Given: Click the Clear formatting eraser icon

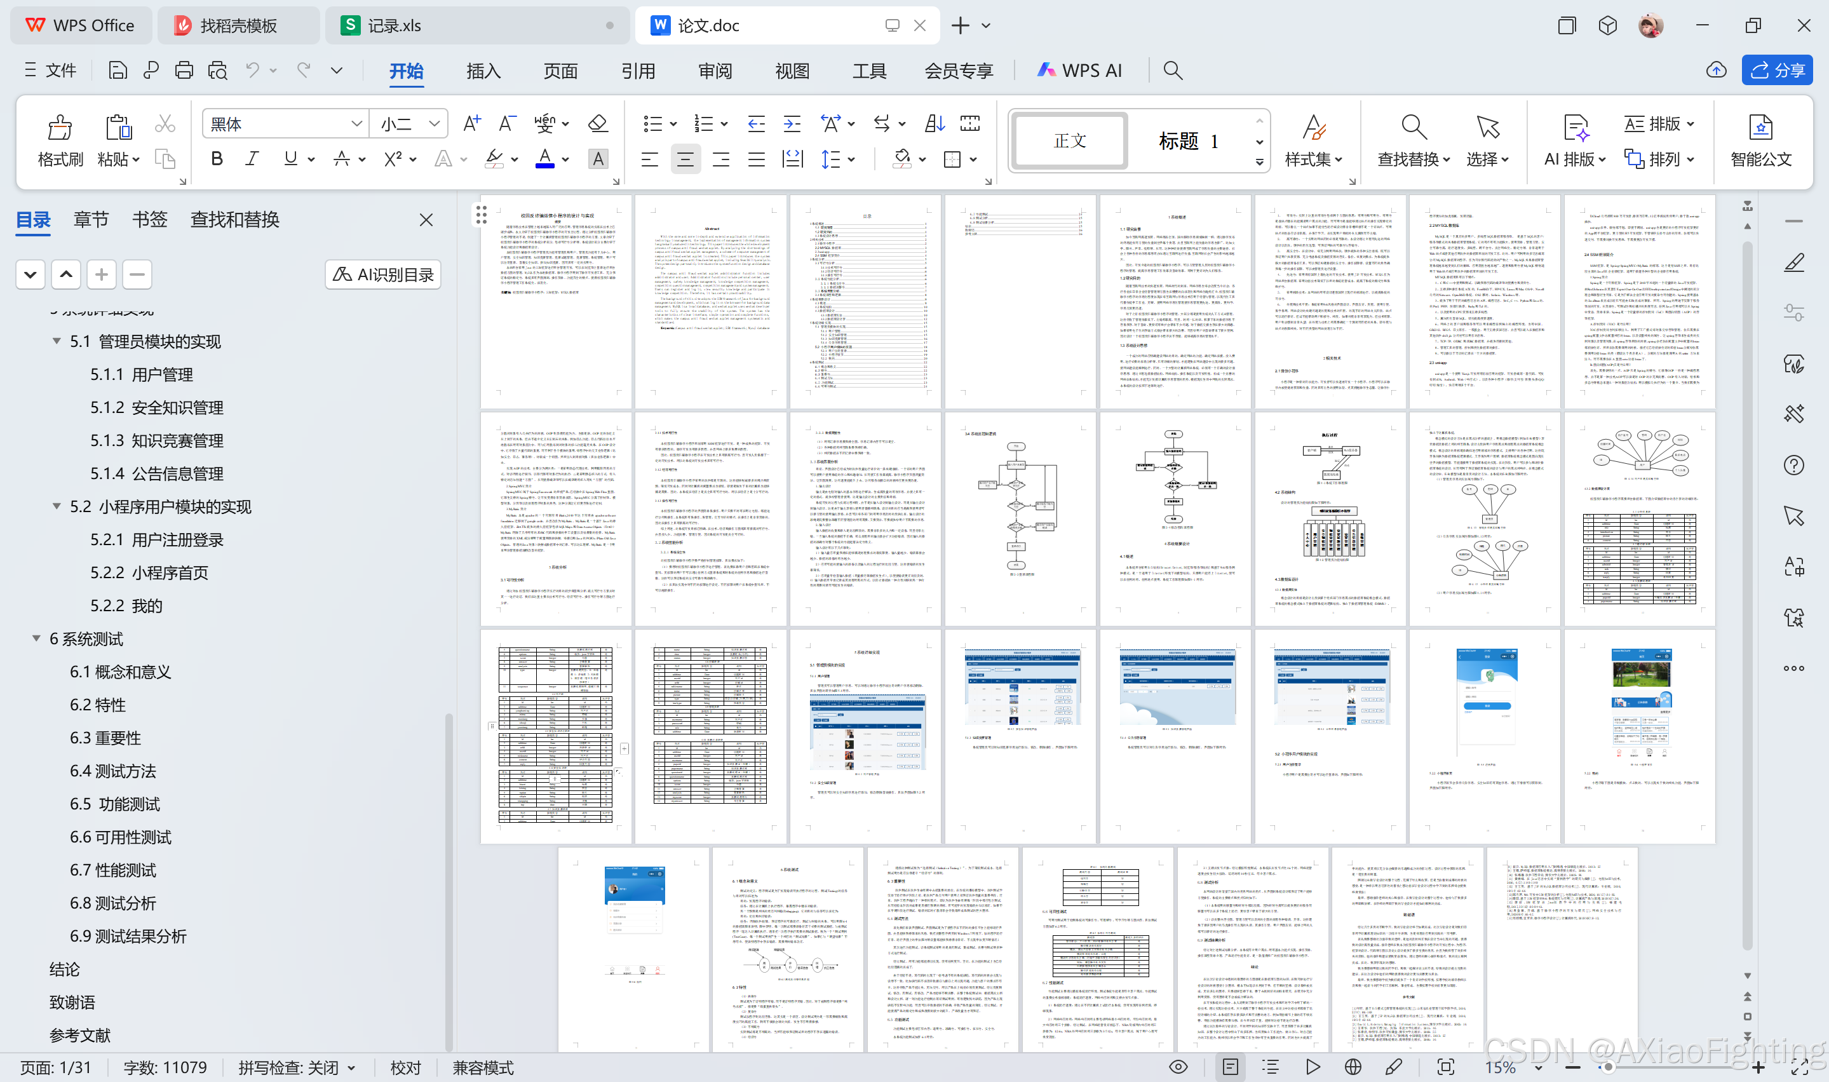Looking at the screenshot, I should pyautogui.click(x=598, y=123).
